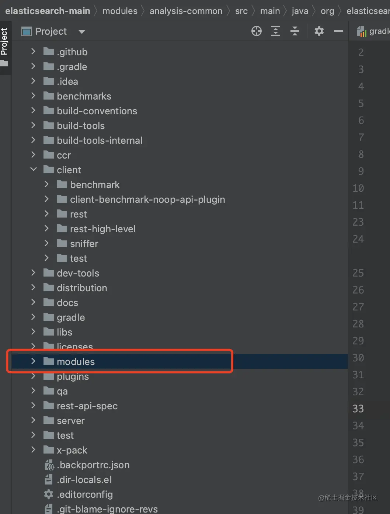Click the gear icon beside .editorconfig
390x514 pixels.
48,494
